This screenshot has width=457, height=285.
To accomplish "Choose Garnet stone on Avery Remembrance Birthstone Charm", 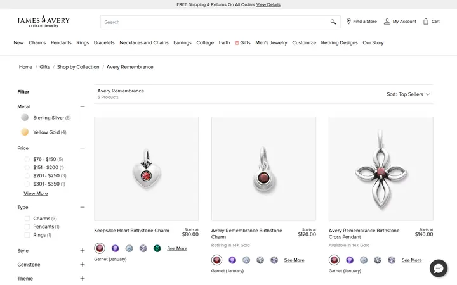I will (x=217, y=260).
